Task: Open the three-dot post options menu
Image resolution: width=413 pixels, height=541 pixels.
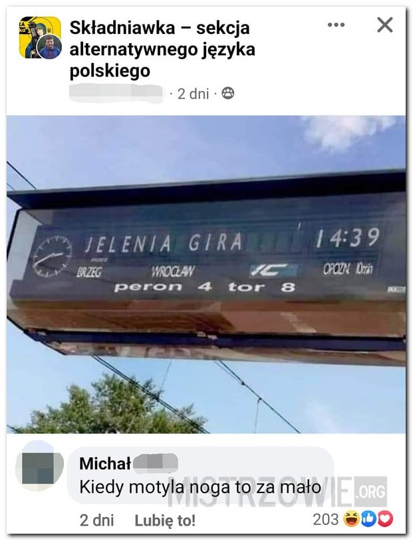Action: coord(336,25)
